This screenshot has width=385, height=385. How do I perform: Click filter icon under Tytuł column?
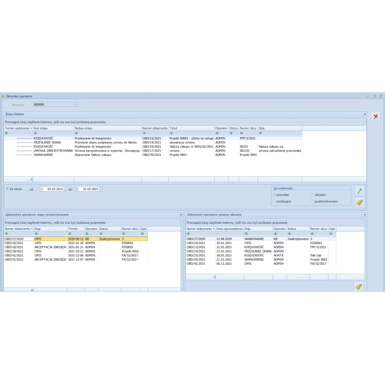pyautogui.click(x=171, y=133)
